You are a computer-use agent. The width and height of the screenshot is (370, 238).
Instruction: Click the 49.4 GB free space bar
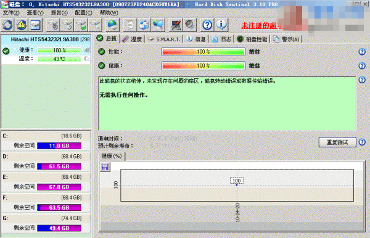click(x=59, y=228)
